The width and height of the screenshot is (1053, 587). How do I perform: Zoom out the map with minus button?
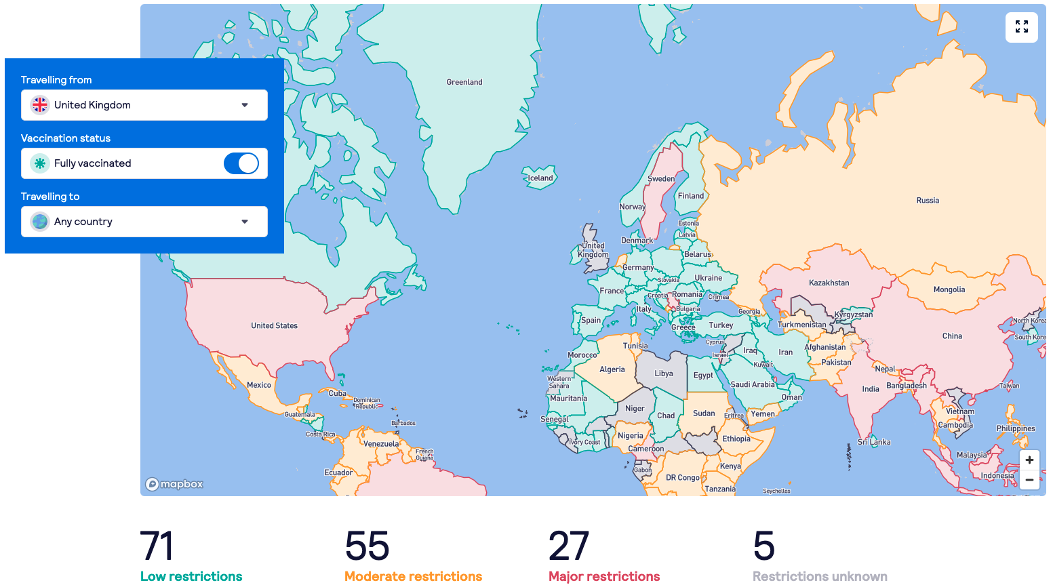(x=1029, y=480)
